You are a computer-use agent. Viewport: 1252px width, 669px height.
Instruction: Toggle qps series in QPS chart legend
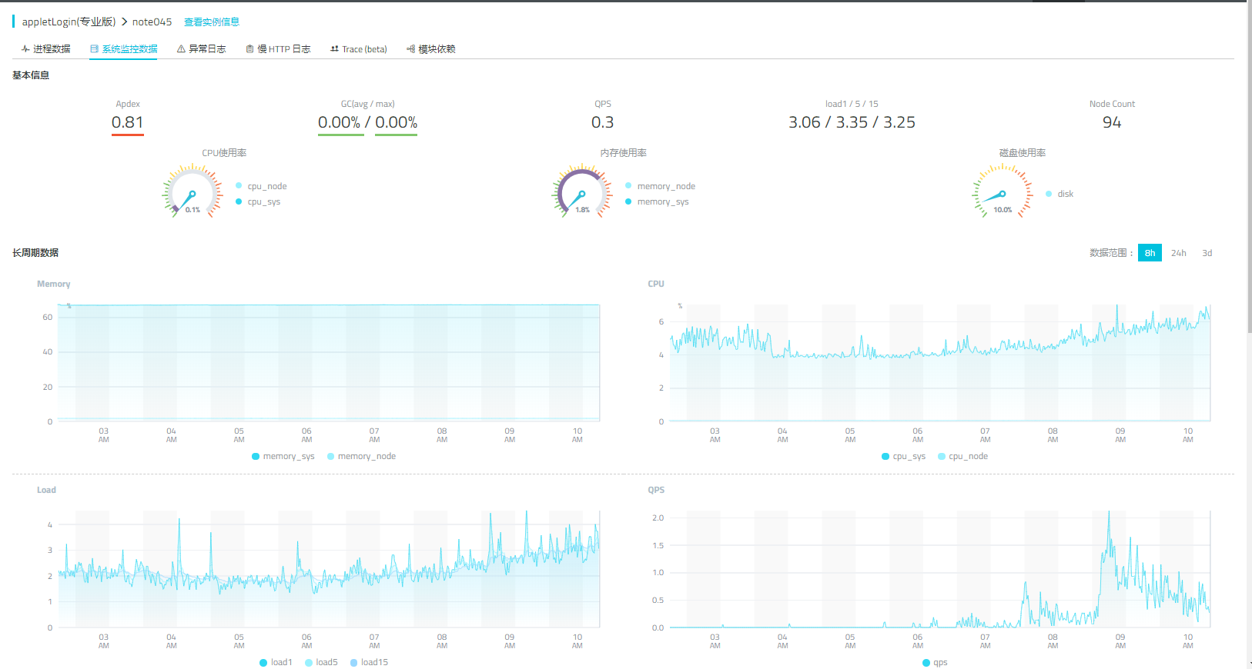[x=935, y=662]
